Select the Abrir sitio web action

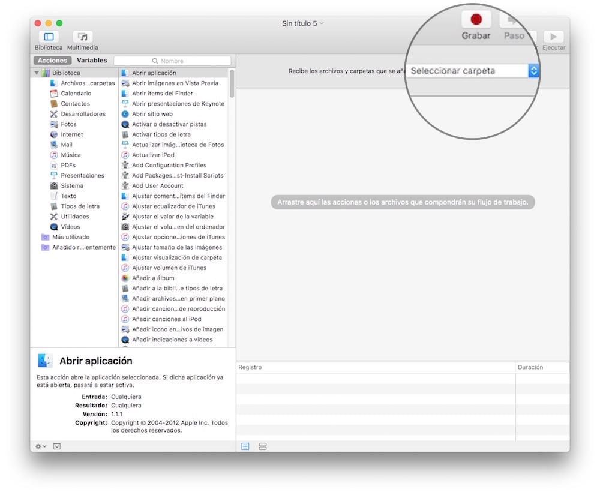152,114
